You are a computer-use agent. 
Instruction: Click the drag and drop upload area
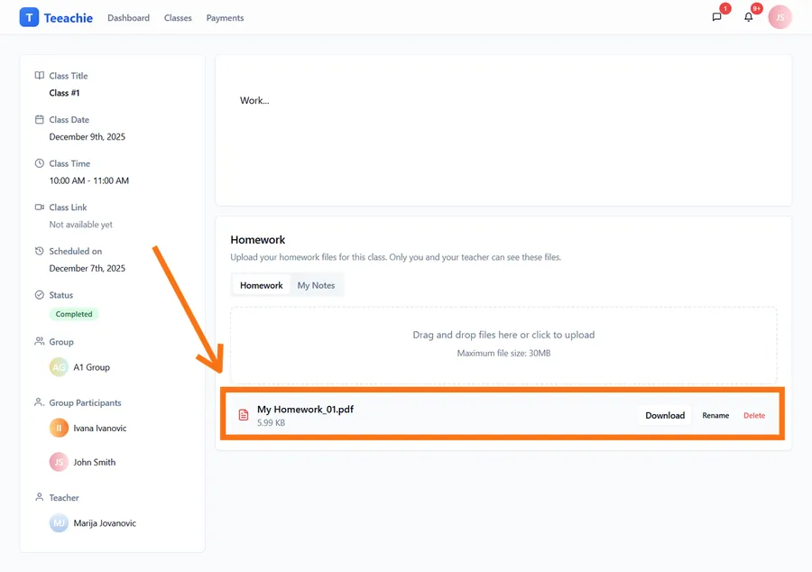pos(503,344)
